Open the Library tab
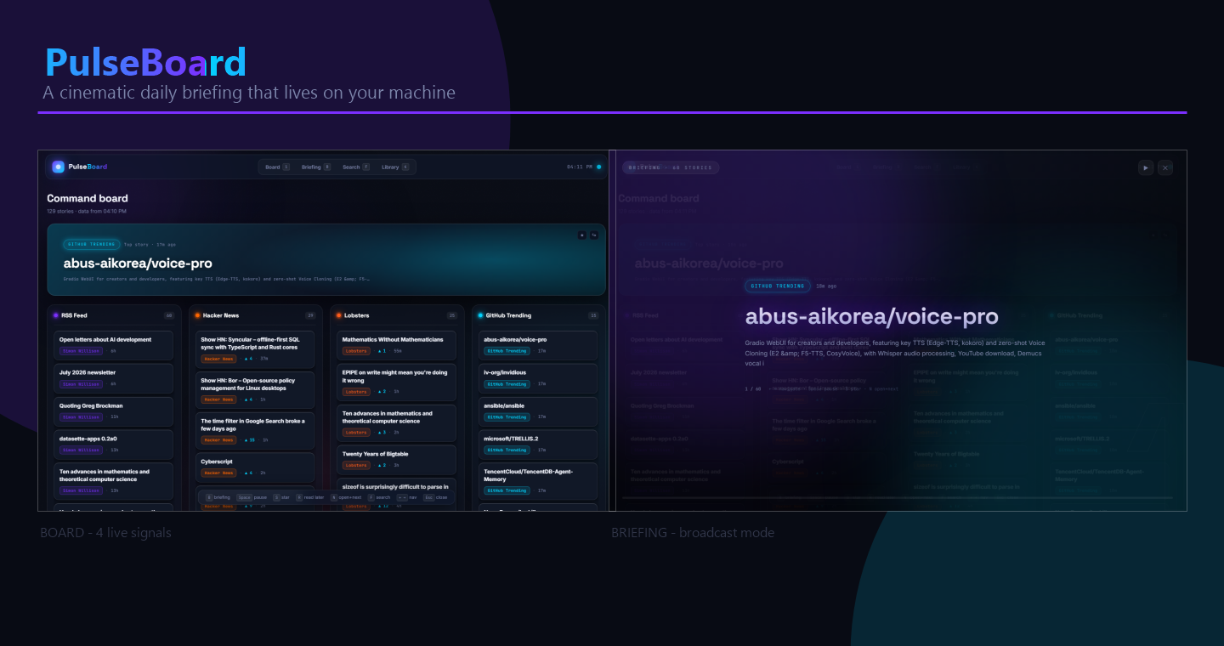The width and height of the screenshot is (1224, 646). 395,167
